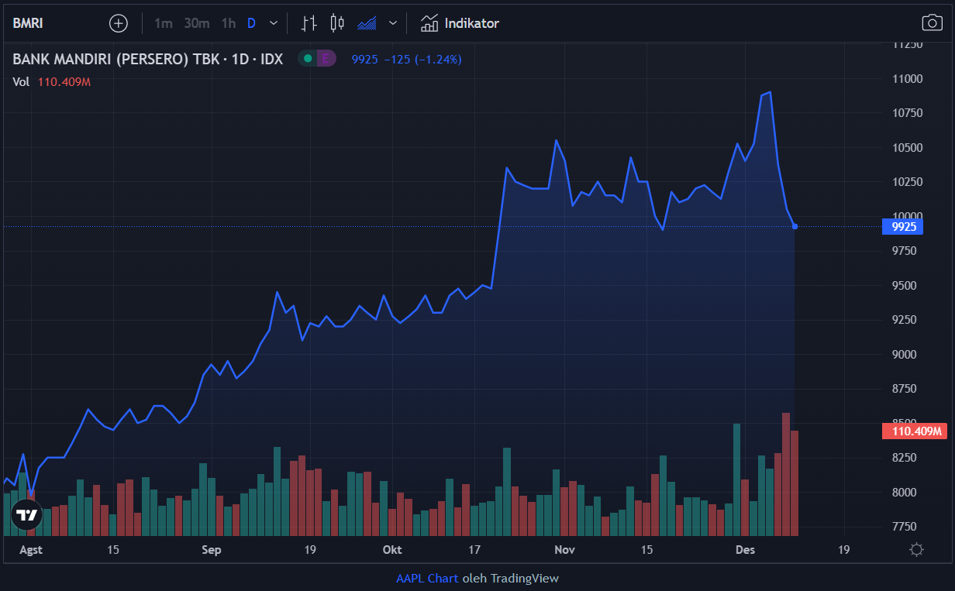This screenshot has width=955, height=591.
Task: Click the 11000 price axis label
Action: pyautogui.click(x=906, y=79)
